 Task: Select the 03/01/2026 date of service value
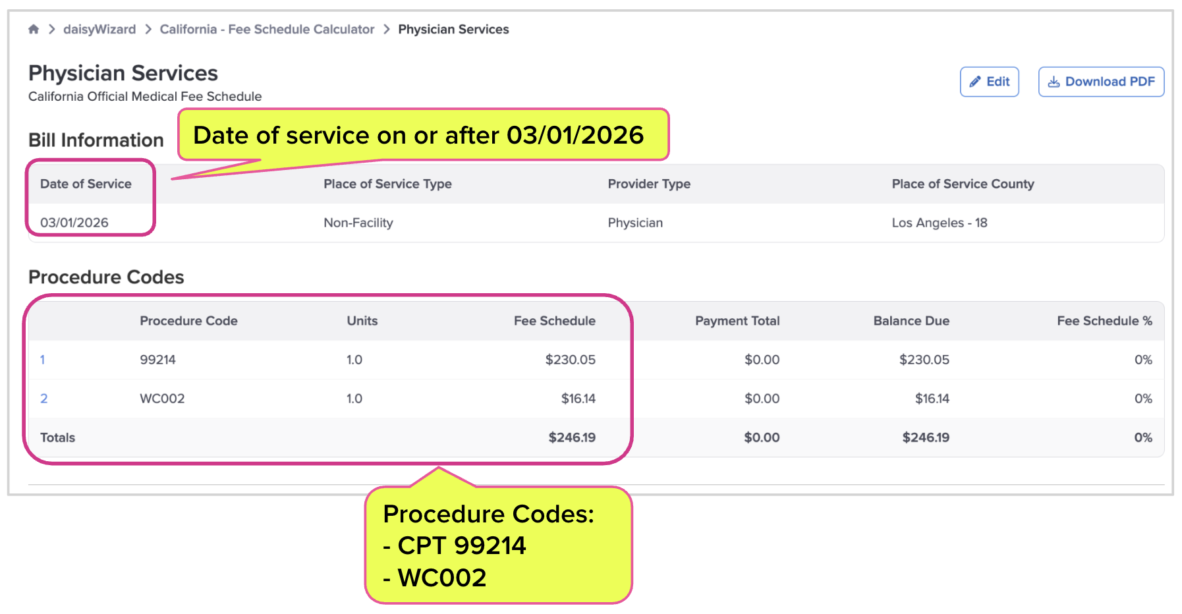[x=74, y=223]
